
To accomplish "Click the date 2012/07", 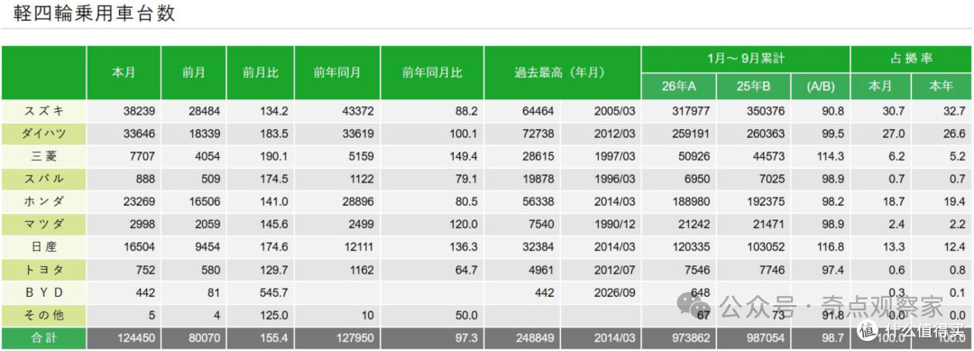I will [x=614, y=270].
